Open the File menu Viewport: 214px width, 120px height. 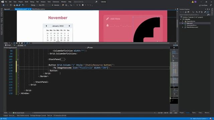coord(6,2)
